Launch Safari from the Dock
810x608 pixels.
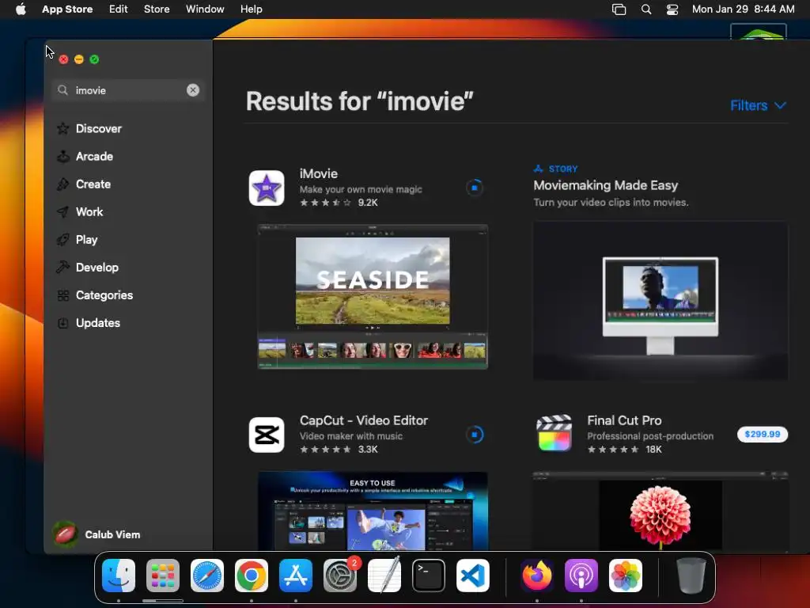click(207, 576)
